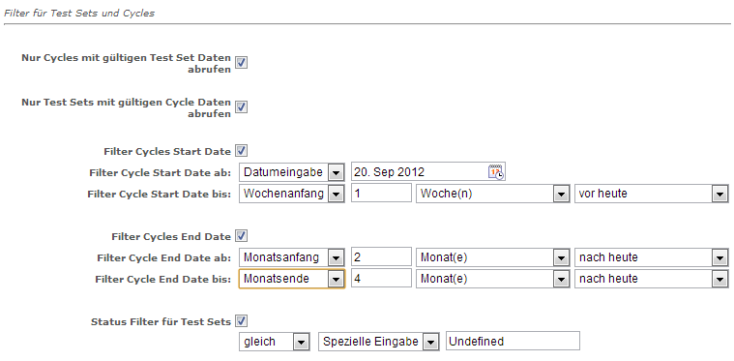Click the 'Filter Cycle Start Date bis:' label
The width and height of the screenshot is (734, 361).
[160, 194]
